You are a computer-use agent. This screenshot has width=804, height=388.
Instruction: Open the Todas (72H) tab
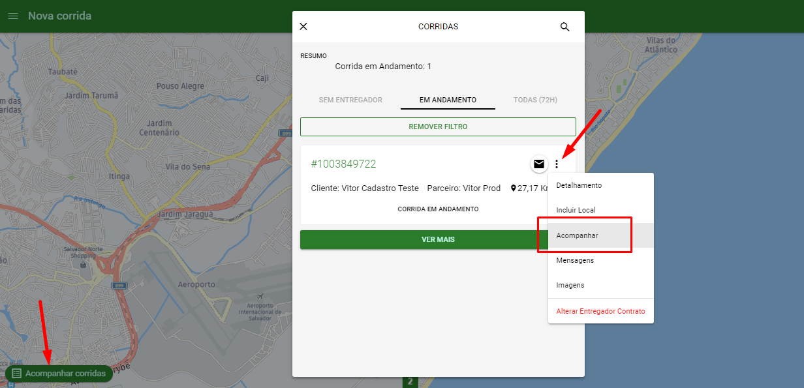536,100
